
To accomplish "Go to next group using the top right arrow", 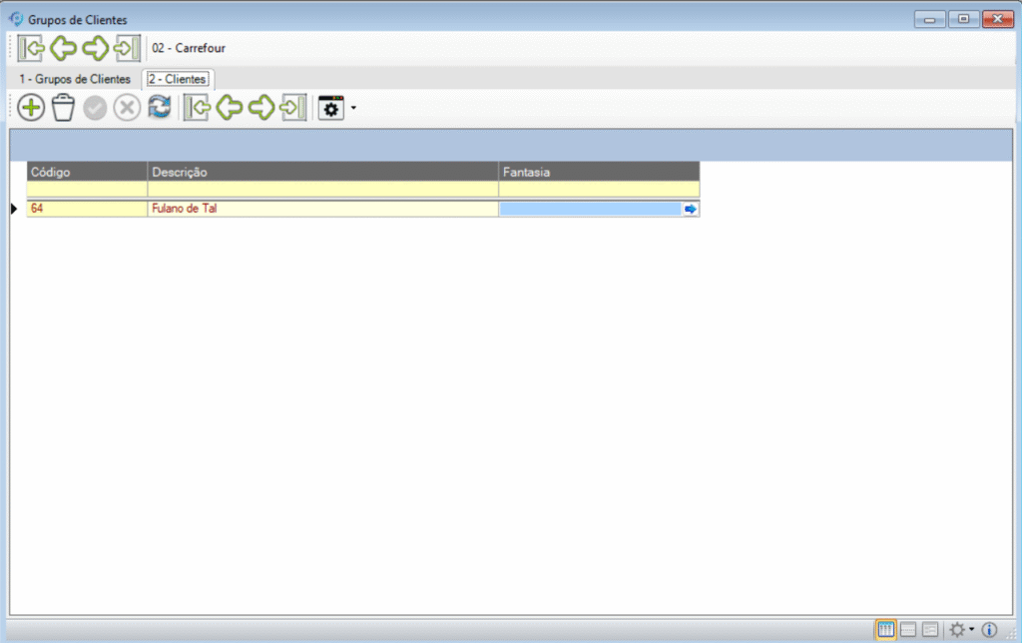I will [95, 48].
